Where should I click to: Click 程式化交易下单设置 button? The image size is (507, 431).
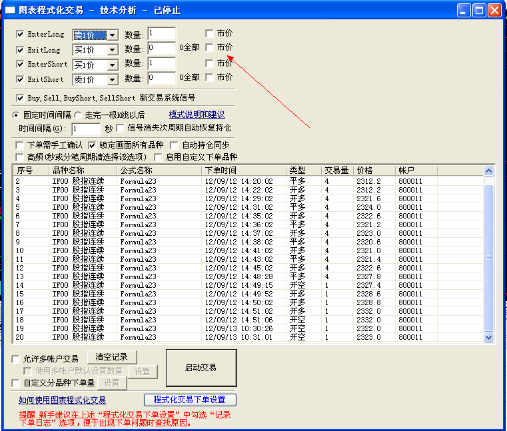pyautogui.click(x=190, y=400)
